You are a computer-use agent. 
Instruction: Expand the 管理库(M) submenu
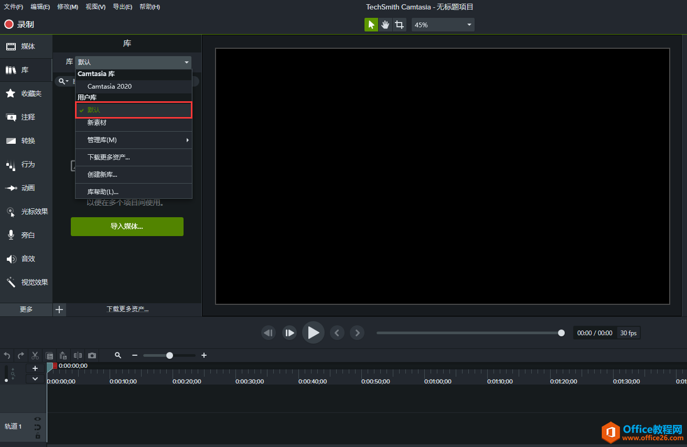134,140
